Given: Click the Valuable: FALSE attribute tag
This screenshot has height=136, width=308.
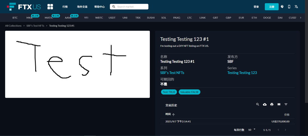Looking at the screenshot, I should pos(189,92).
